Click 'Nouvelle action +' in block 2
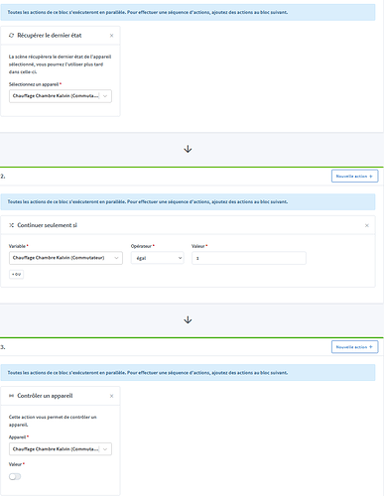The height and width of the screenshot is (496, 384). [354, 177]
